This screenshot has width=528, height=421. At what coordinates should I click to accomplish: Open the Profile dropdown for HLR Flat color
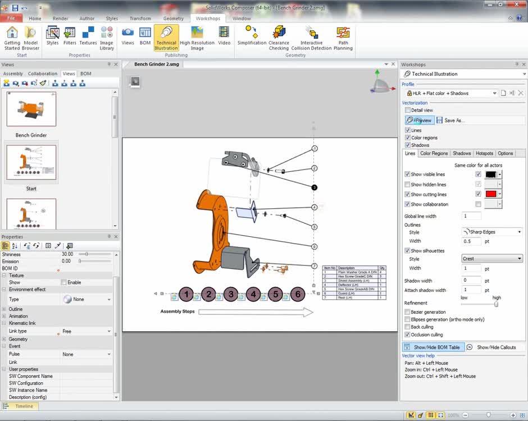(x=495, y=93)
